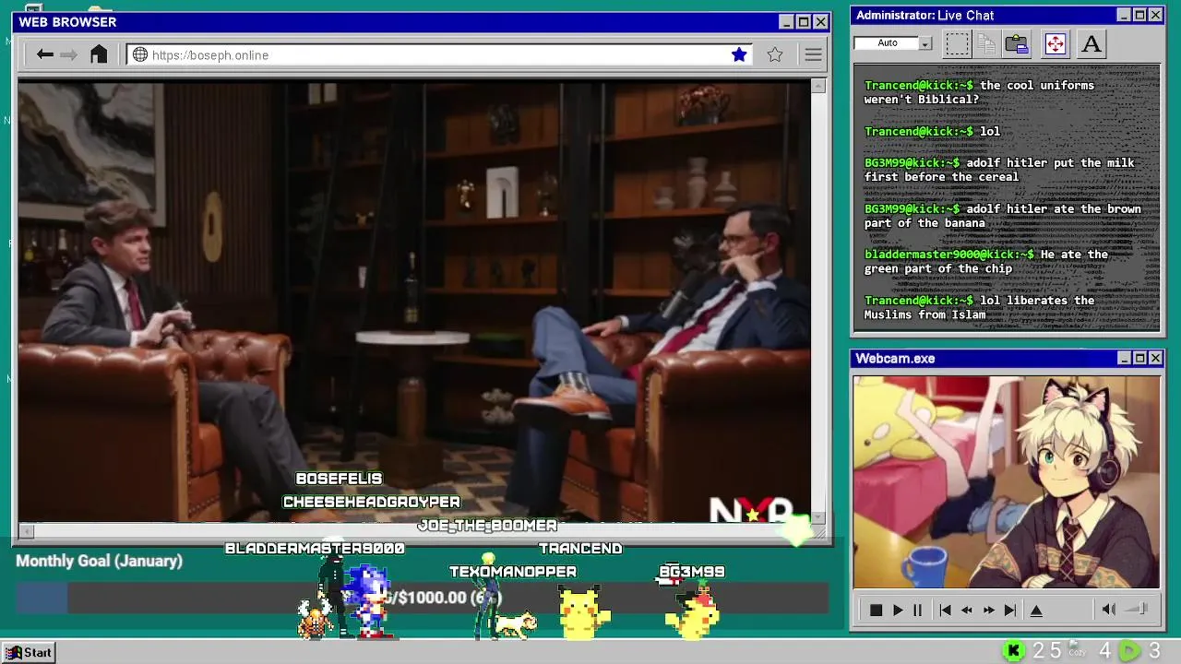This screenshot has width=1181, height=664.
Task: Click the font 'A' icon in Live Chat
Action: (1091, 43)
